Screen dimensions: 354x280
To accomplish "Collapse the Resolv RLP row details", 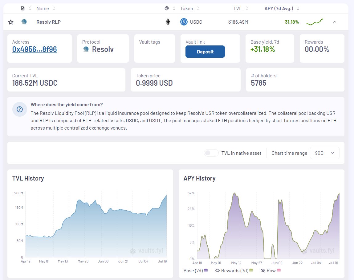I will pos(335,22).
